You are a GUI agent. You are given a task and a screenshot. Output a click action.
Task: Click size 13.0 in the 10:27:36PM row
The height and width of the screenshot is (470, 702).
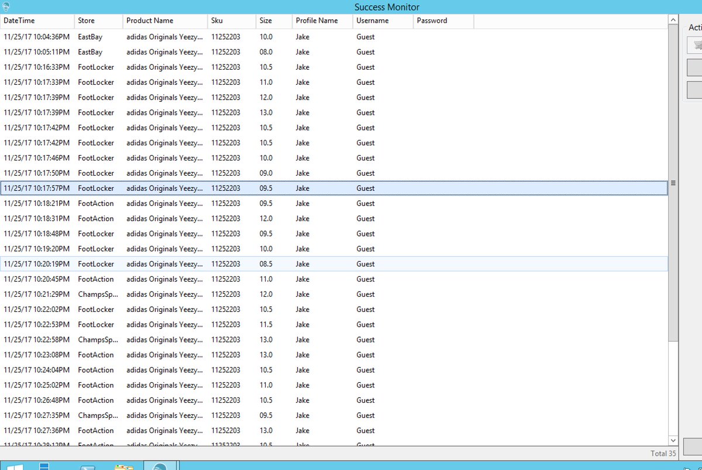pyautogui.click(x=266, y=431)
